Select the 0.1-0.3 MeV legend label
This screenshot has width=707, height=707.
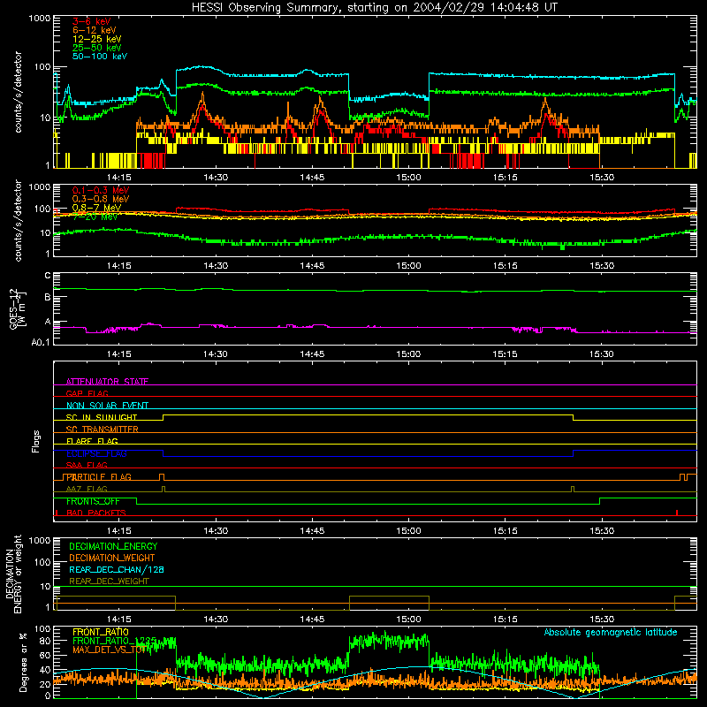[x=101, y=190]
